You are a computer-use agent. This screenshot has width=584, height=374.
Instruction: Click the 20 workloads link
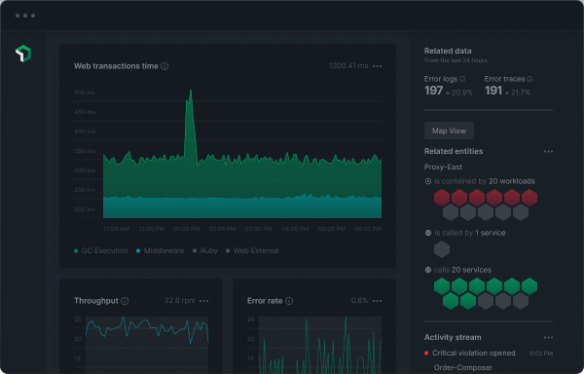pos(511,181)
